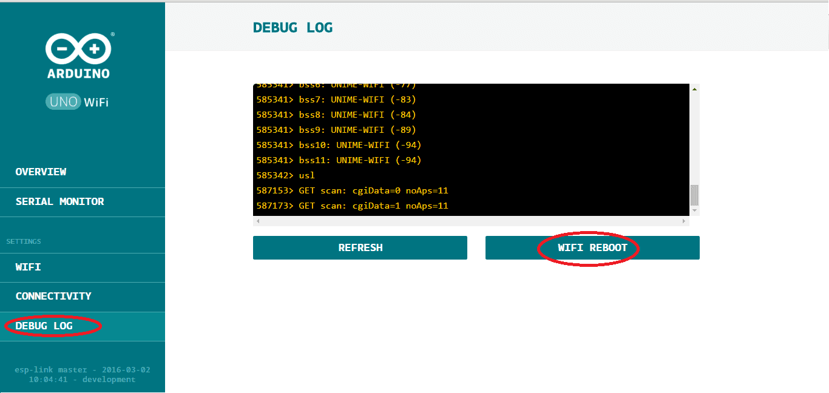Viewport: 829px width, 393px height.
Task: Click the horizontal scrollbar's left arrow
Action: 257,221
